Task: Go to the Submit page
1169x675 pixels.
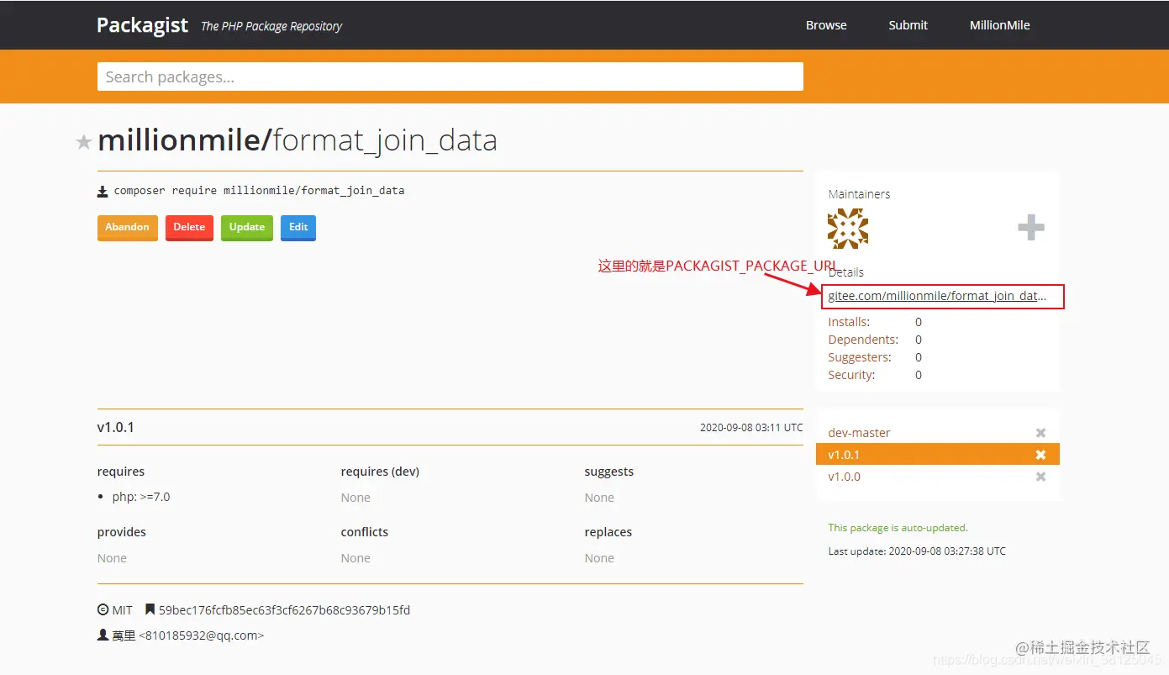Action: tap(908, 25)
